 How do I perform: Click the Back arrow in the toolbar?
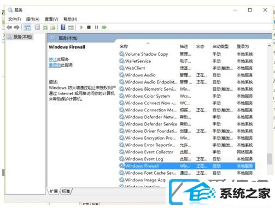tap(9, 27)
